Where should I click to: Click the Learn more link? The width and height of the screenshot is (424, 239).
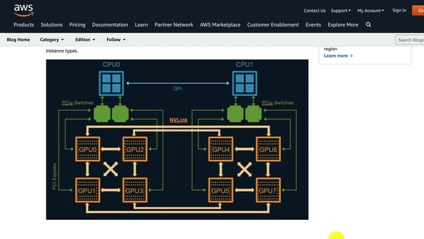tap(339, 56)
